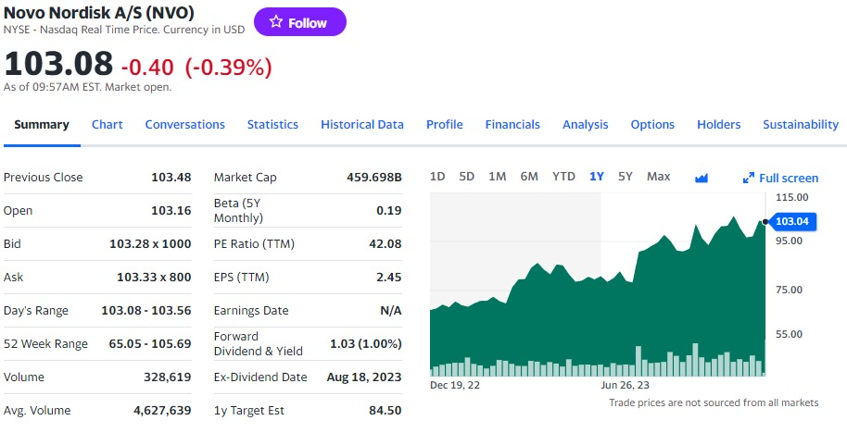Click the Beta value 0.19
This screenshot has width=847, height=433.
click(389, 210)
